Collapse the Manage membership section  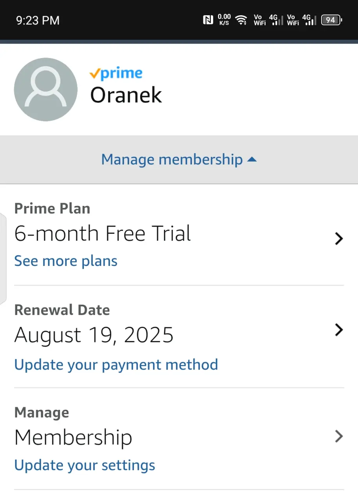pyautogui.click(x=179, y=160)
